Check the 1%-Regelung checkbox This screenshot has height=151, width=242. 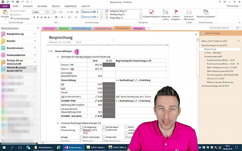pos(81,127)
